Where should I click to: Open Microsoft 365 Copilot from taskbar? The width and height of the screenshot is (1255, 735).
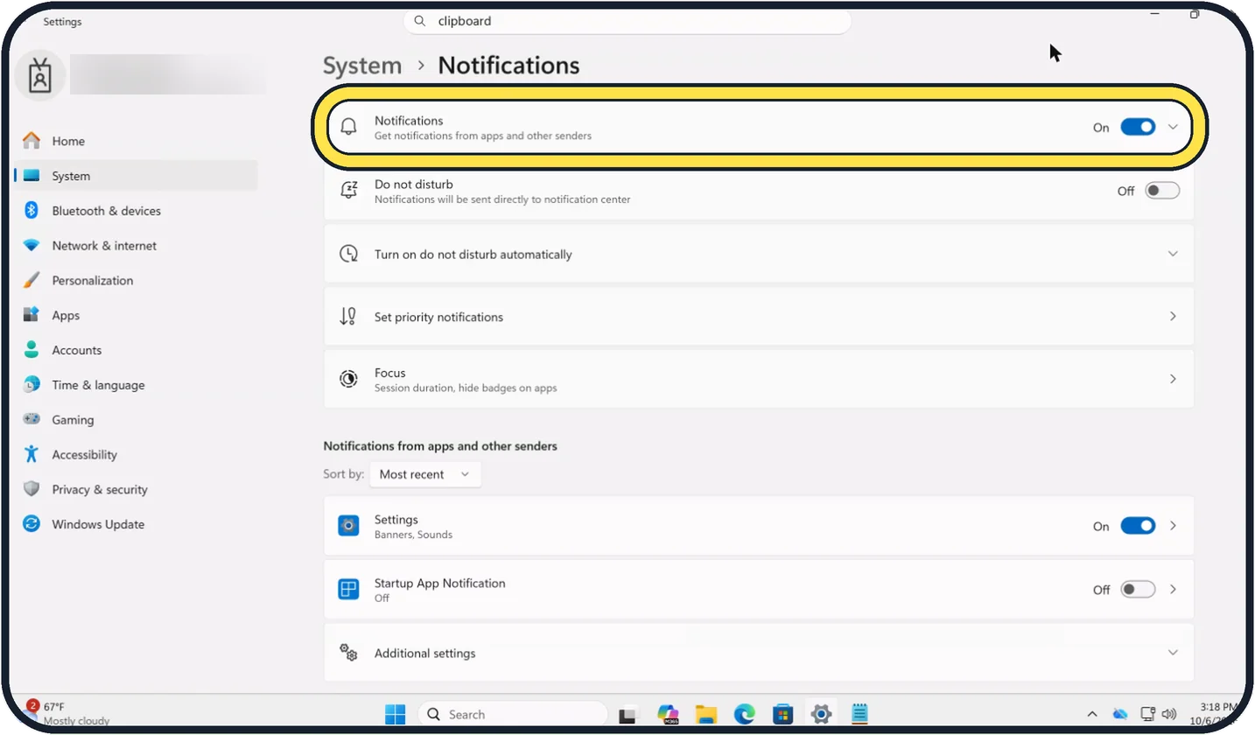pos(668,714)
